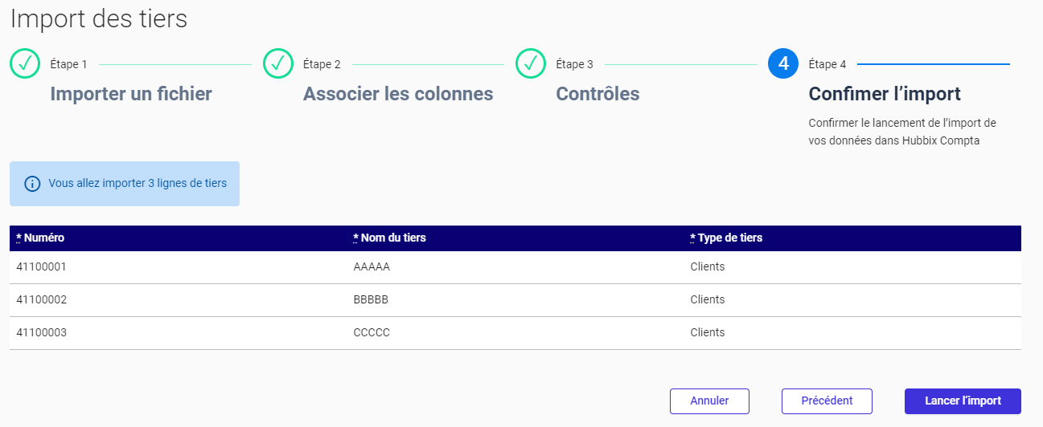
Task: Click the Annuler button
Action: 709,401
